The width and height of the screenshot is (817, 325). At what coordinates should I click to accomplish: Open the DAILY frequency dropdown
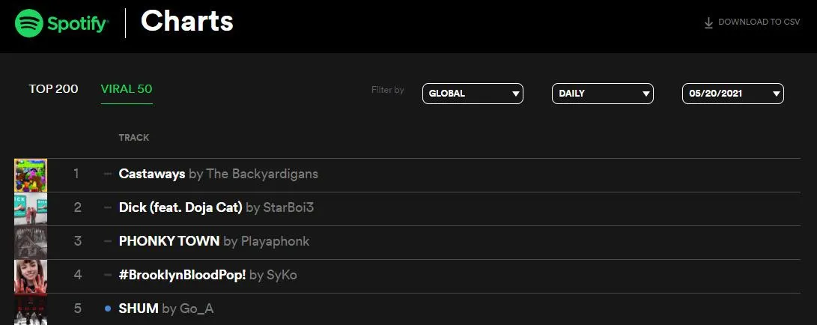602,94
